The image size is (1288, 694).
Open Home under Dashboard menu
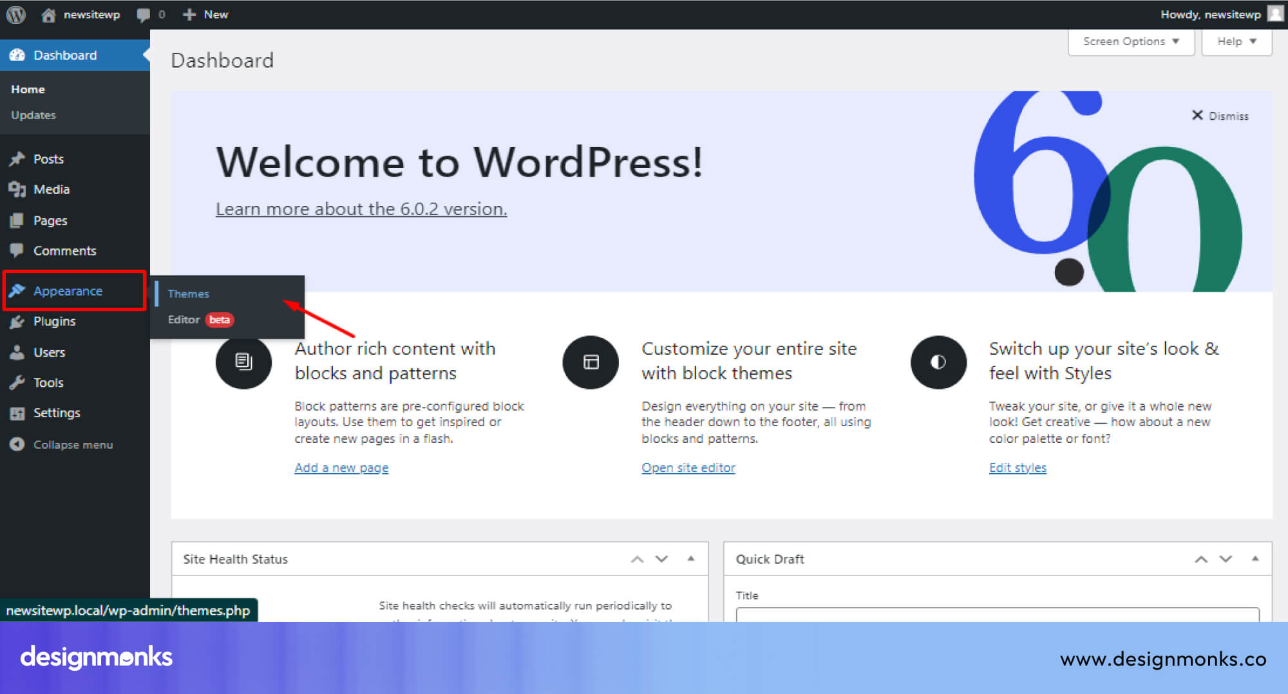pyautogui.click(x=28, y=89)
